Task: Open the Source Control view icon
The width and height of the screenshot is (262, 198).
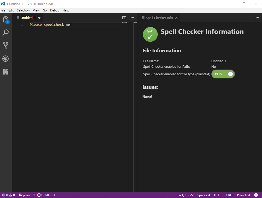Action: tap(5, 46)
